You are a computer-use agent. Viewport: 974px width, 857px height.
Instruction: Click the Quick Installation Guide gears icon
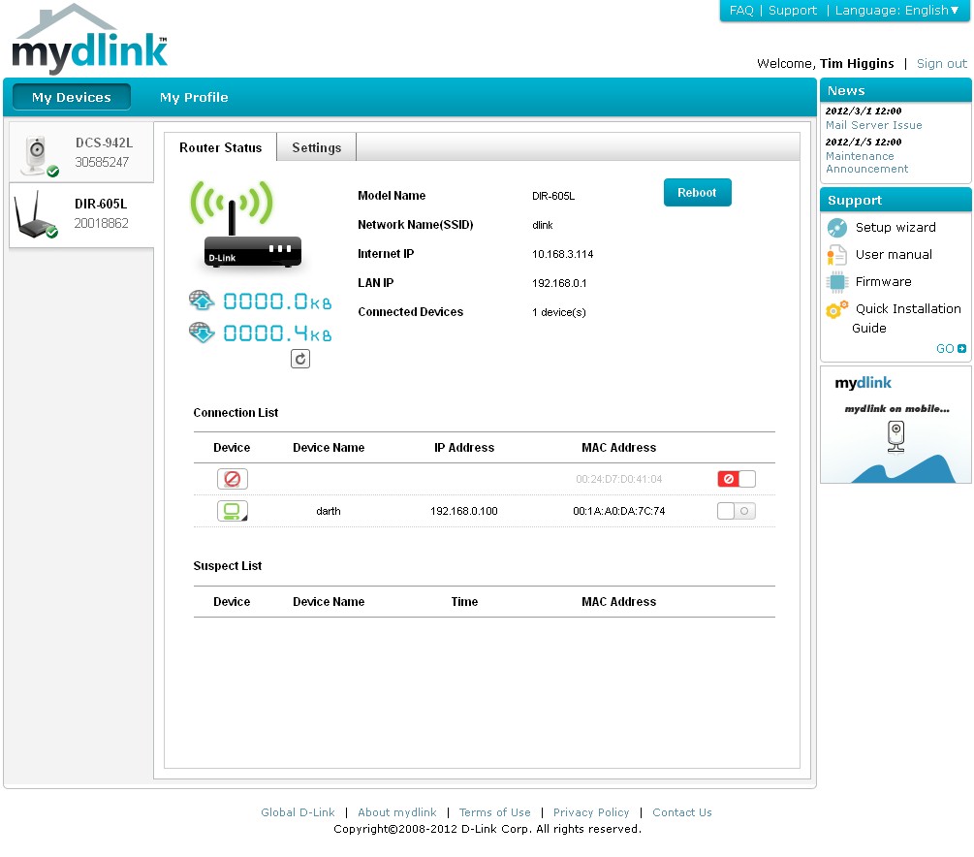click(x=836, y=309)
